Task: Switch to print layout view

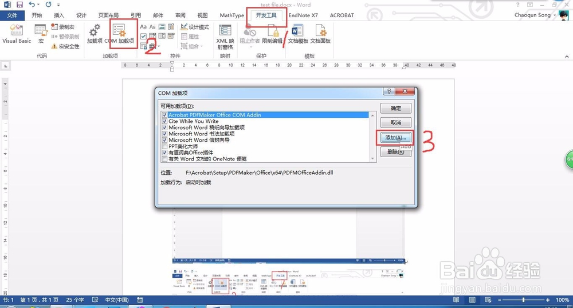Action: point(472,299)
